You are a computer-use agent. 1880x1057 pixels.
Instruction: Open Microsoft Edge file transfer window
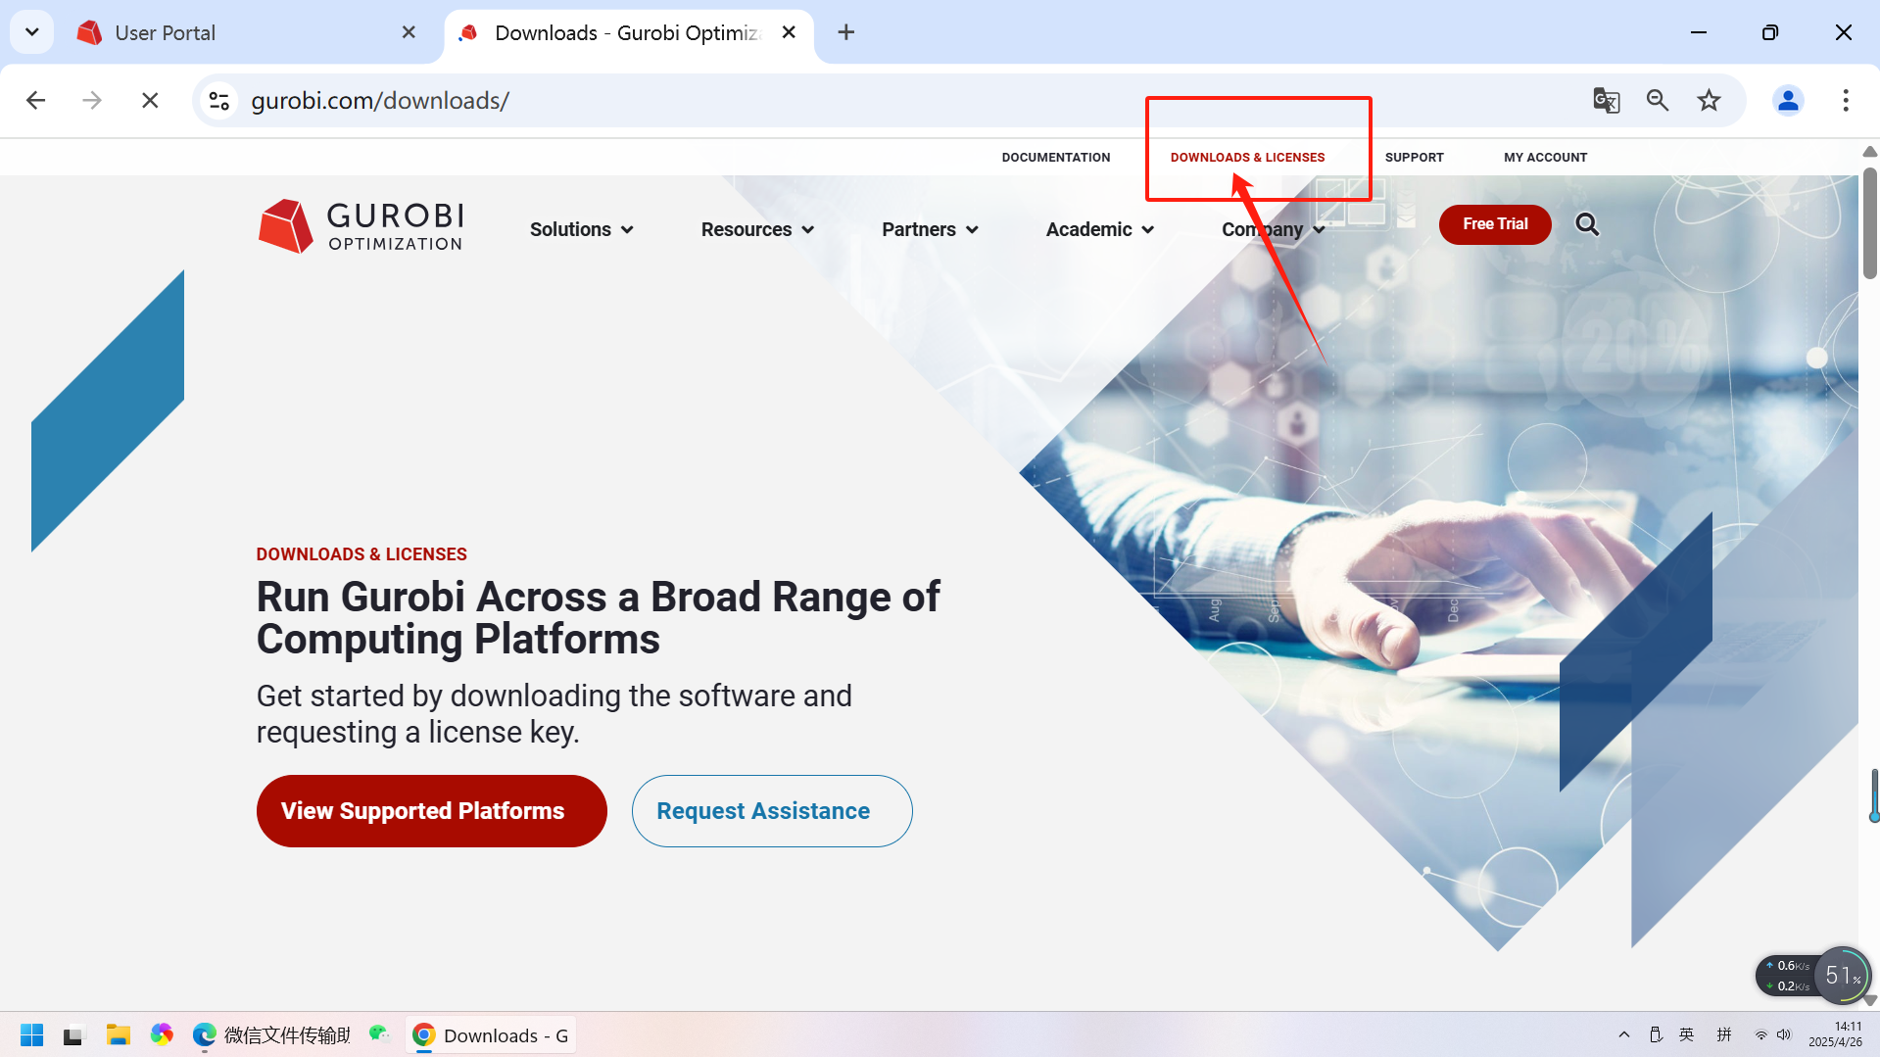(271, 1034)
